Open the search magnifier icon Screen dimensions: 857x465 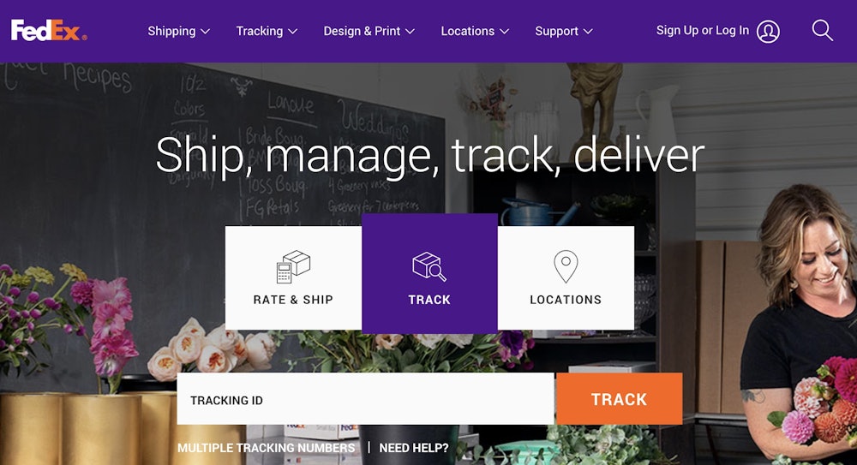(822, 31)
